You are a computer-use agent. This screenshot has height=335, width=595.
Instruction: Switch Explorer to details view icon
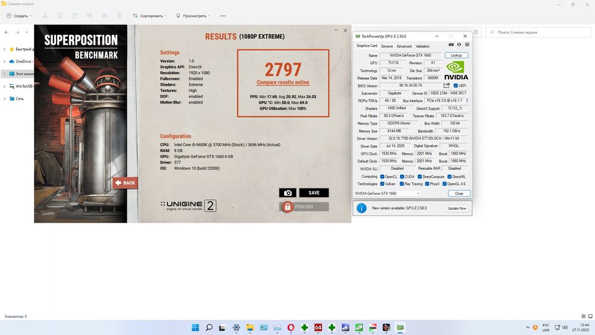583,316
